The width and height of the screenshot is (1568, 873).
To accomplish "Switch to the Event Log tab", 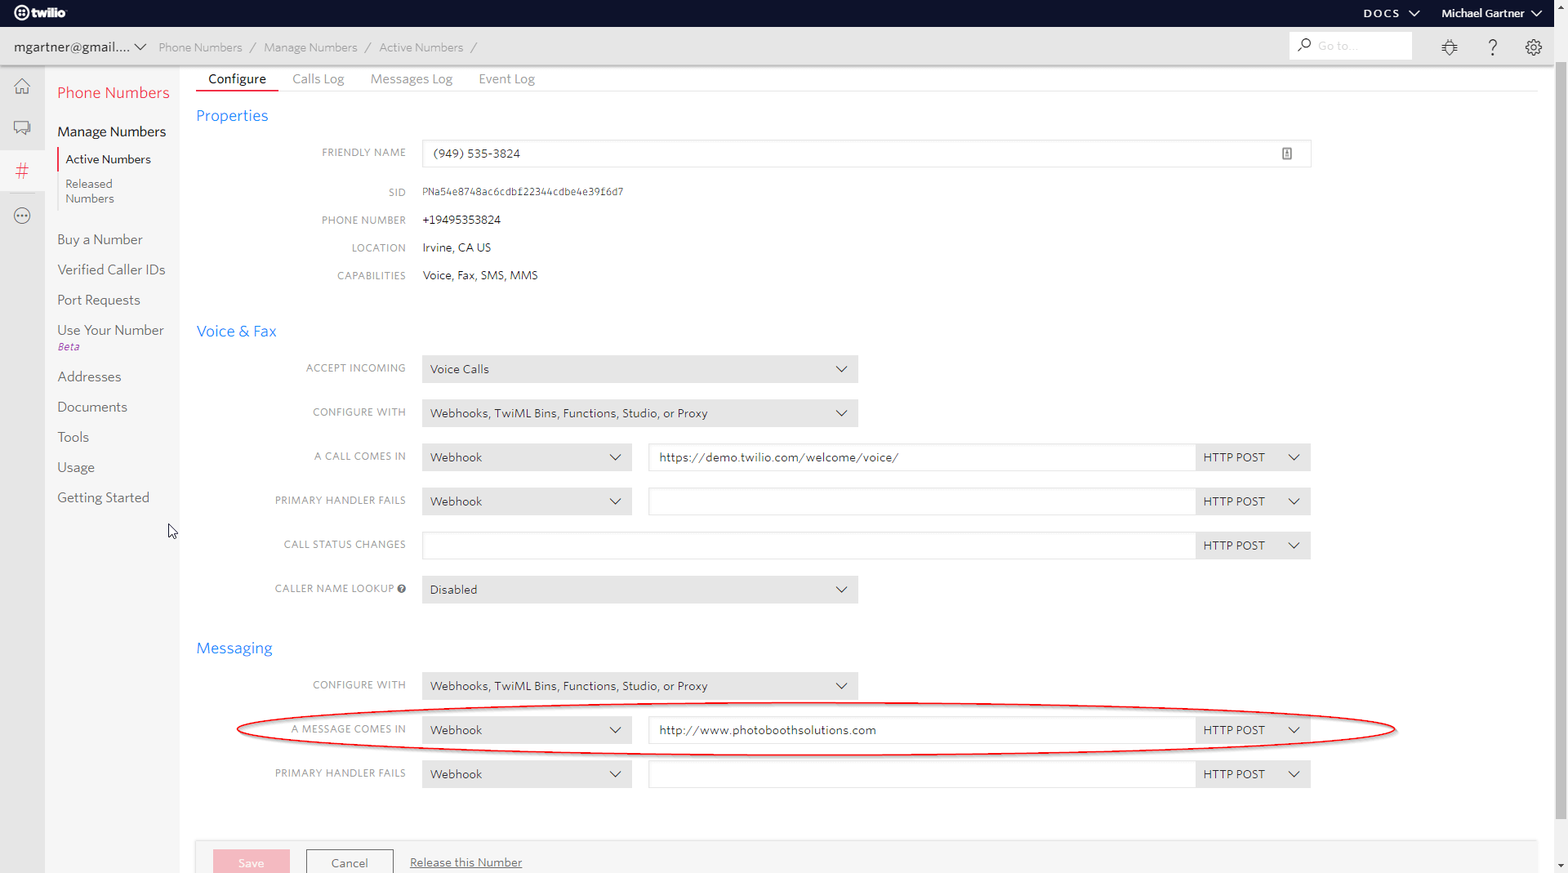I will (x=506, y=79).
